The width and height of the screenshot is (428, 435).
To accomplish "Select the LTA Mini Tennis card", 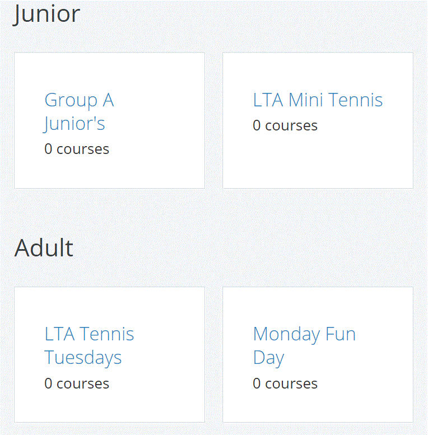I will [x=318, y=162].
